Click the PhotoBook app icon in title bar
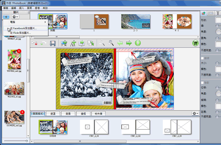 [4, 3]
